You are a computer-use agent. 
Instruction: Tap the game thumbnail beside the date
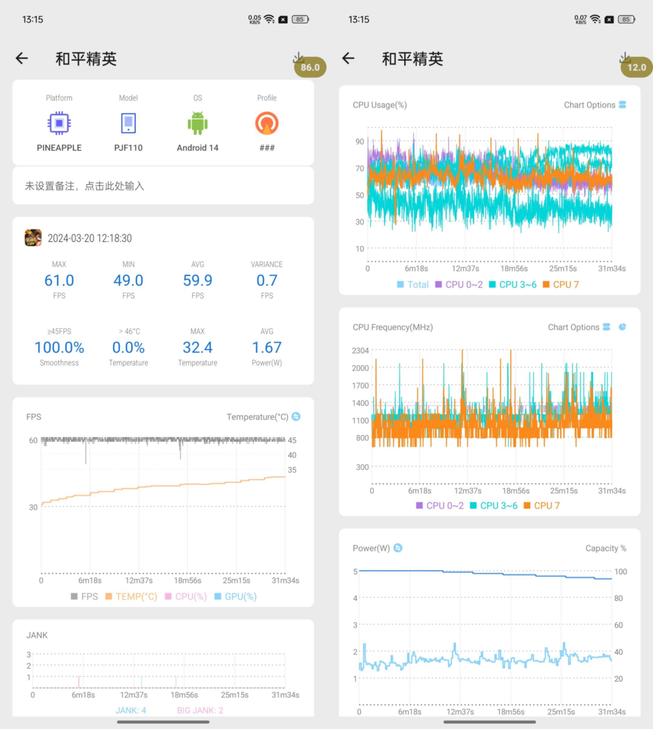[33, 238]
